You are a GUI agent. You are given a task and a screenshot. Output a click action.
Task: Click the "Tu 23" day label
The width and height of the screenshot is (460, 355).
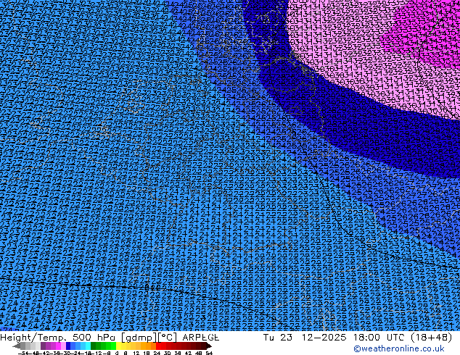pos(278,338)
